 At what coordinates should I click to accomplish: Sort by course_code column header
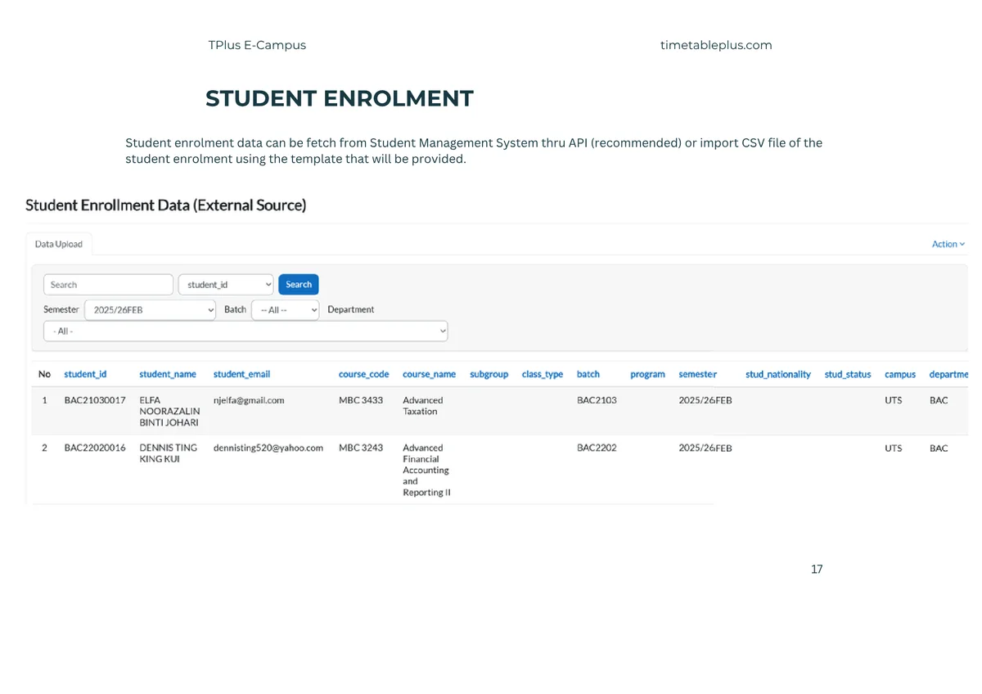coord(364,374)
